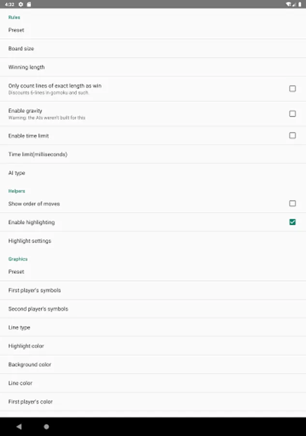Toggle the Enable time limit checkbox

[x=292, y=136]
